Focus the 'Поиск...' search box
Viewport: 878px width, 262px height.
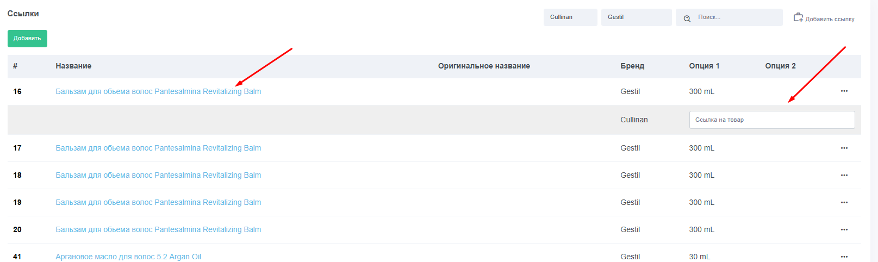(x=737, y=17)
